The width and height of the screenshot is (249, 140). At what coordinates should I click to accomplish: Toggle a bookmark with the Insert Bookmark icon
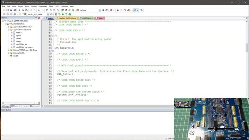47,10
